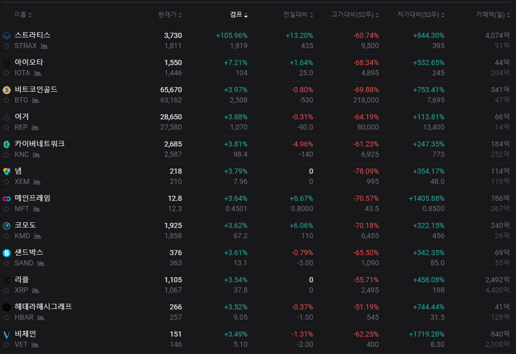Sort by 고가대비(52주) column header
This screenshot has height=354, width=516.
pos(355,14)
